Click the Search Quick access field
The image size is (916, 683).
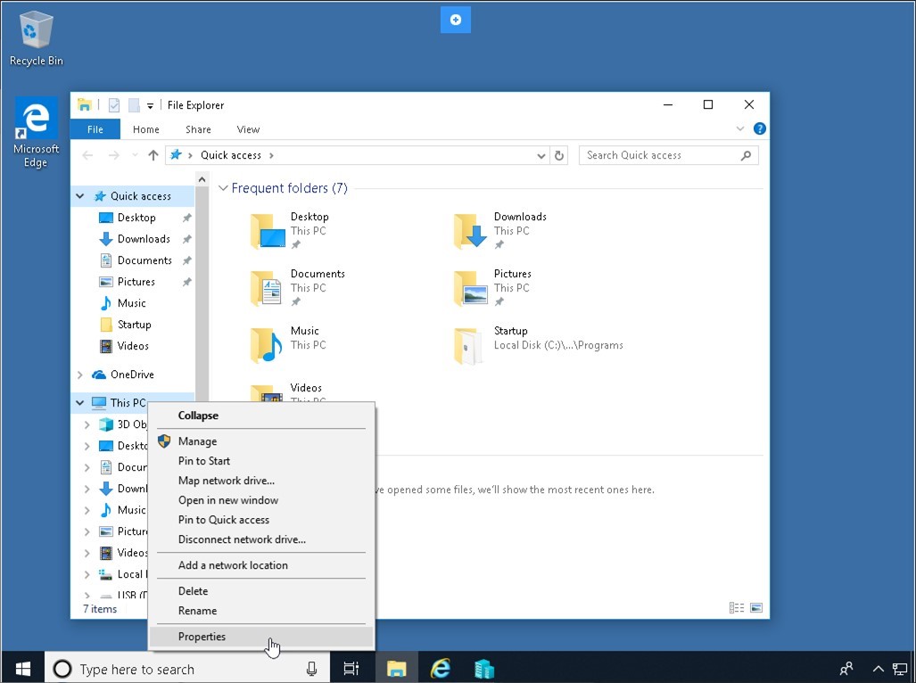click(669, 155)
